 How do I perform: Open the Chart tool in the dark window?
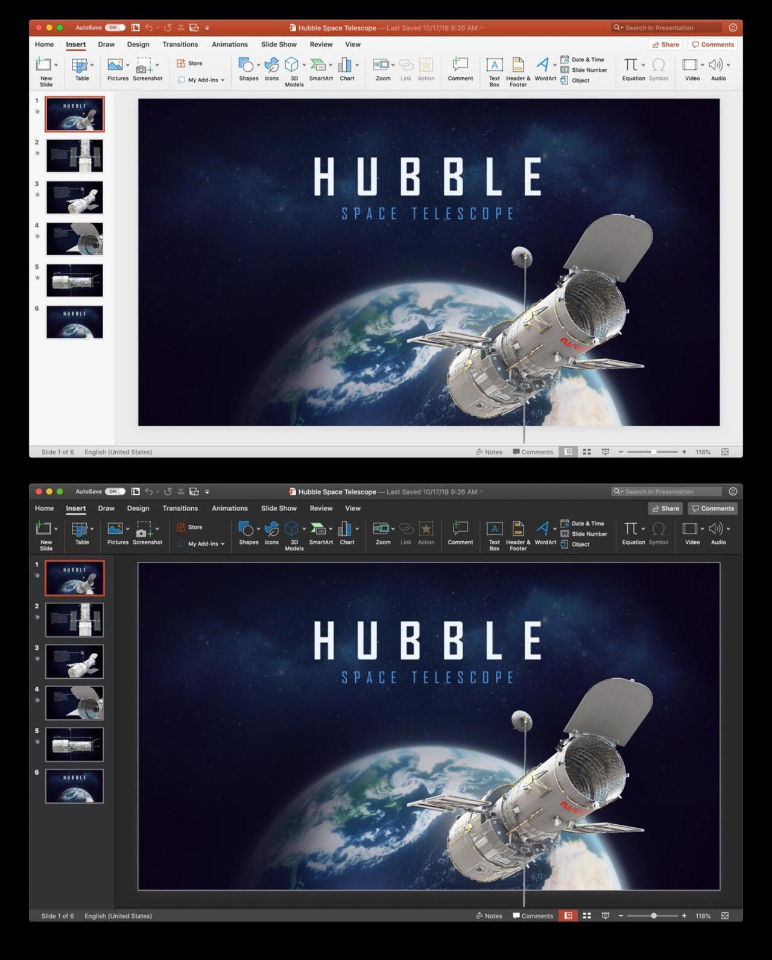(x=345, y=530)
